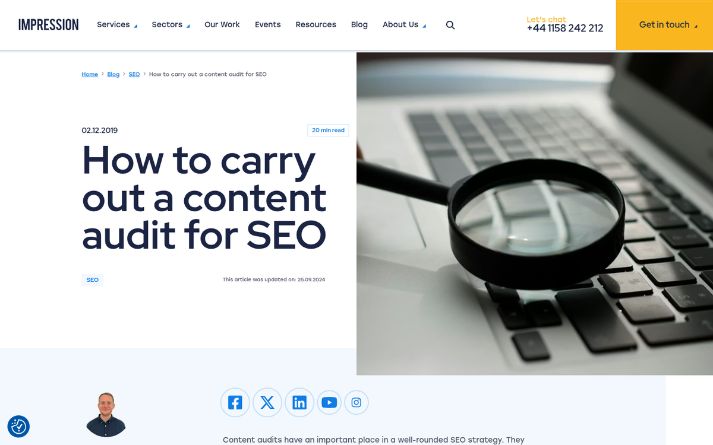713x445 pixels.
Task: Go to the Events menu item
Action: coord(268,25)
